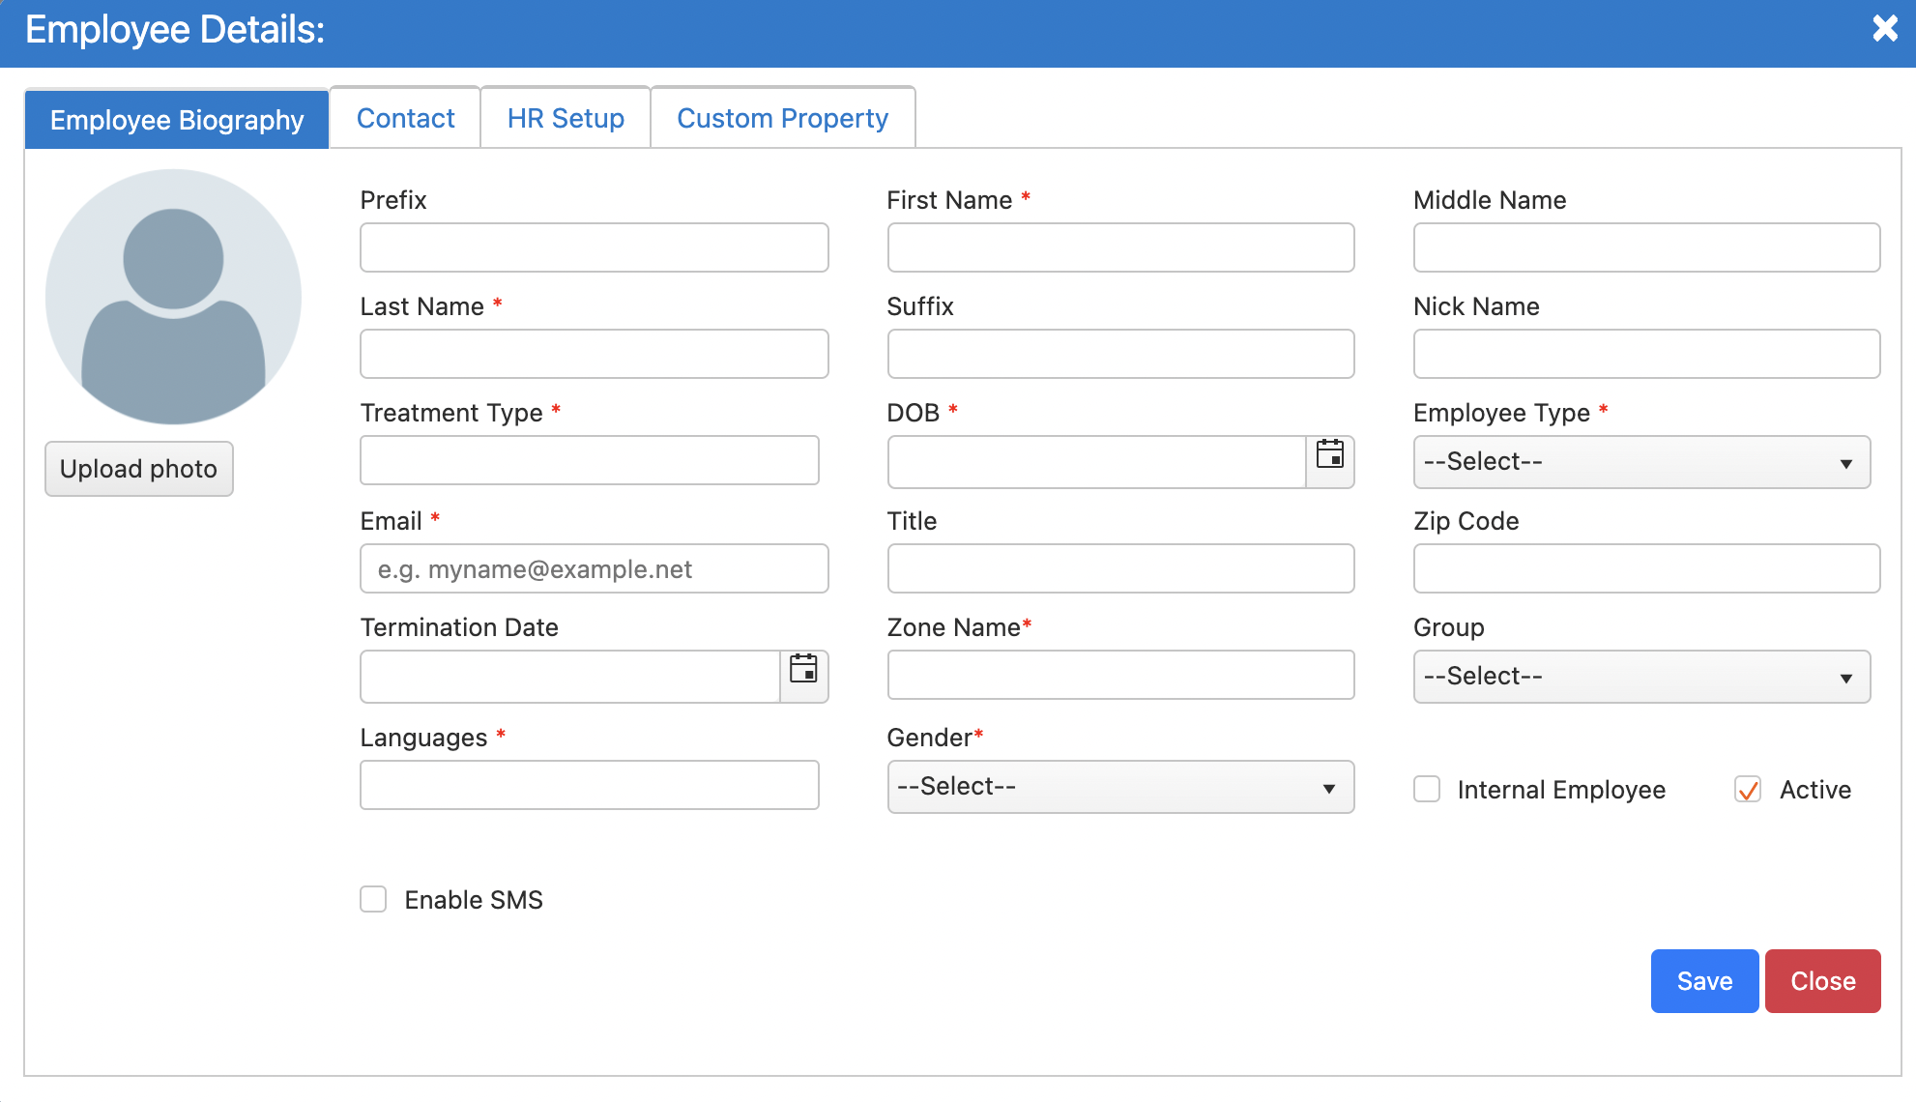Open the HR Setup tab

[566, 118]
